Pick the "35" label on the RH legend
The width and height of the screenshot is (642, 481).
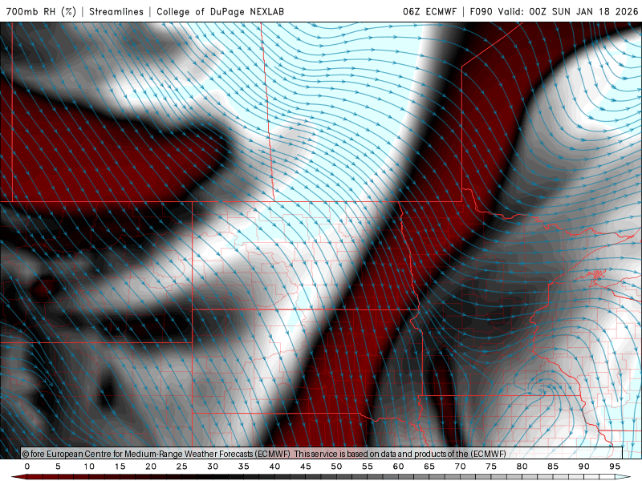[244, 467]
